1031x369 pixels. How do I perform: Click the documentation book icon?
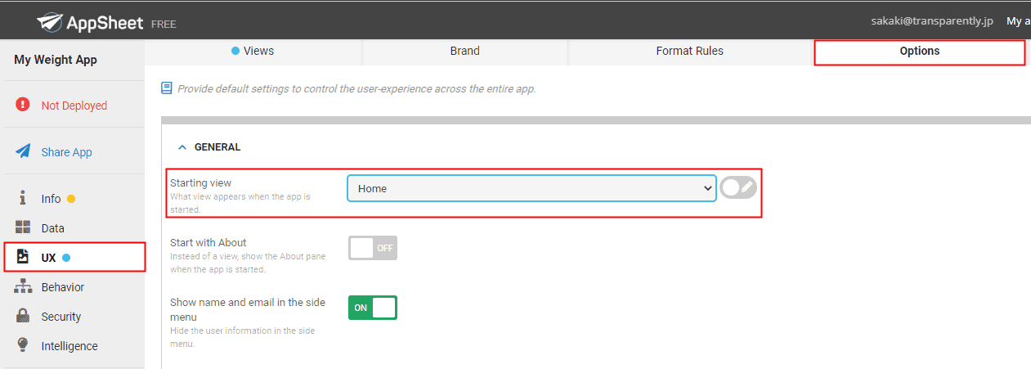pyautogui.click(x=167, y=88)
